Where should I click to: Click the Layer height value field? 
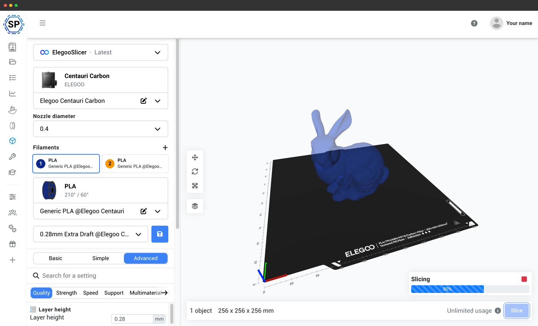pos(132,319)
